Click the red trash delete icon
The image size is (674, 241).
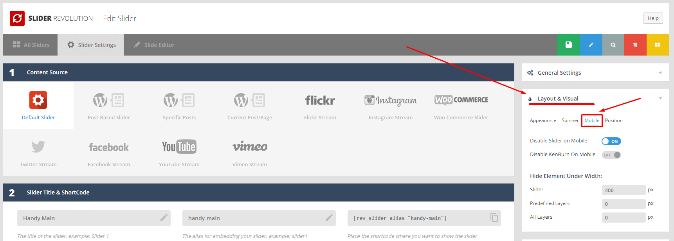click(x=635, y=45)
